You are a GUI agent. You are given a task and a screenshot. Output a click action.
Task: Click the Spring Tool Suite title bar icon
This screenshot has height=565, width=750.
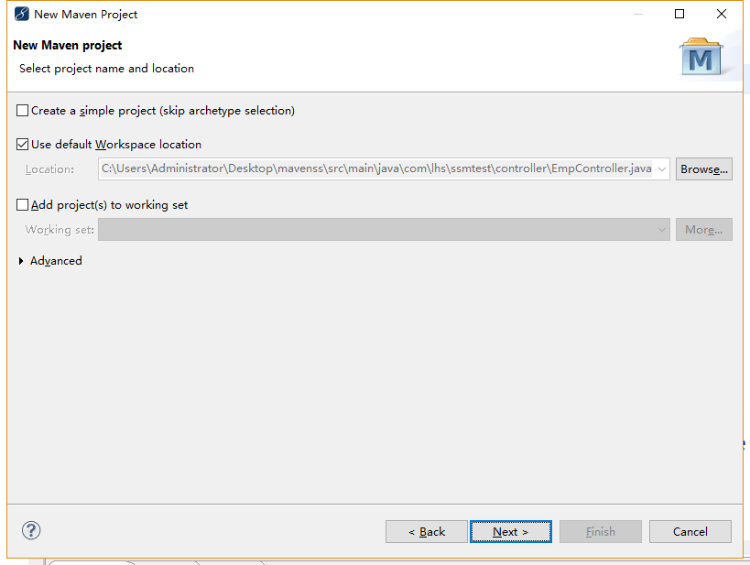click(x=21, y=14)
